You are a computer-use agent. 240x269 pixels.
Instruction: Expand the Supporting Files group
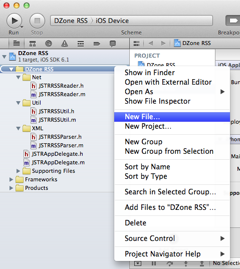(x=18, y=171)
